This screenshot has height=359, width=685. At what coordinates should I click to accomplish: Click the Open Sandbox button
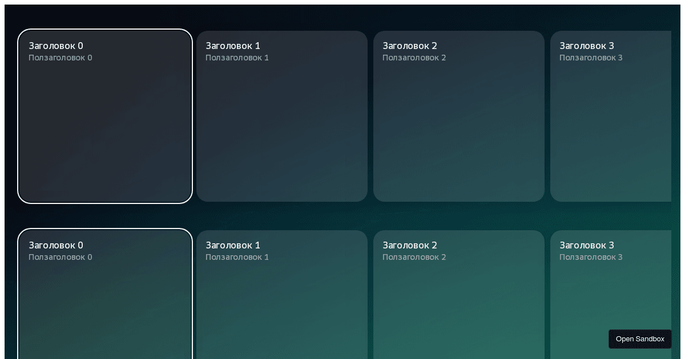click(x=640, y=339)
